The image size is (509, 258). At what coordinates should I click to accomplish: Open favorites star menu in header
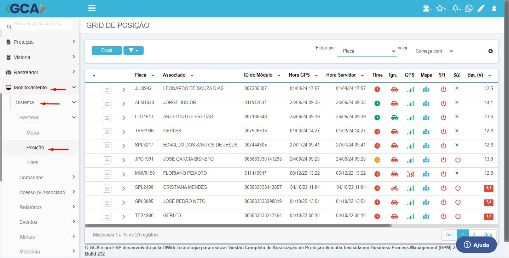point(441,8)
